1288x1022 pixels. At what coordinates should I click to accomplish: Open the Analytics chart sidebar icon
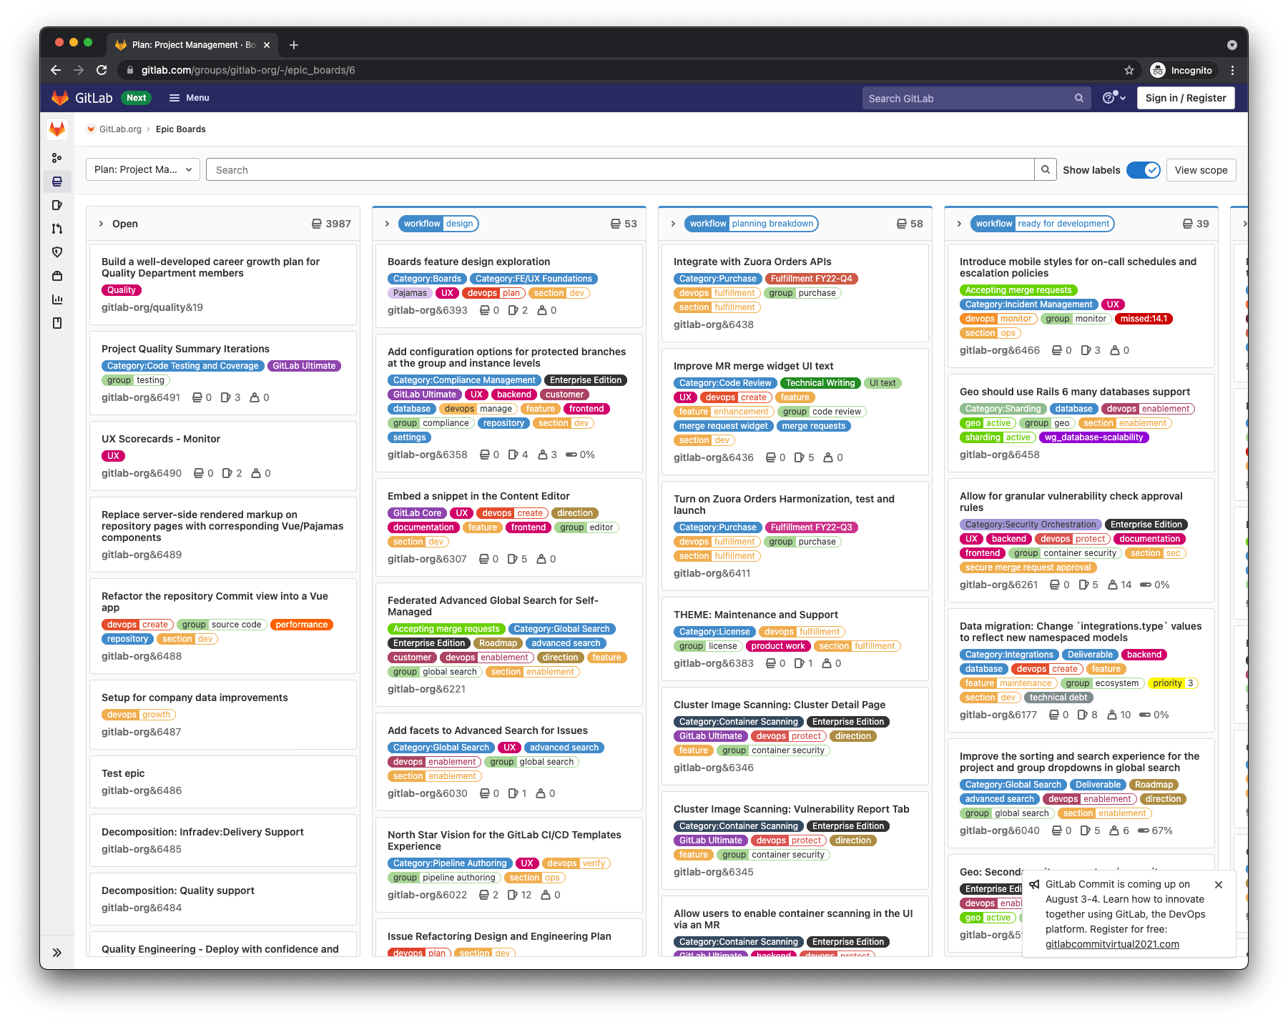(x=57, y=299)
